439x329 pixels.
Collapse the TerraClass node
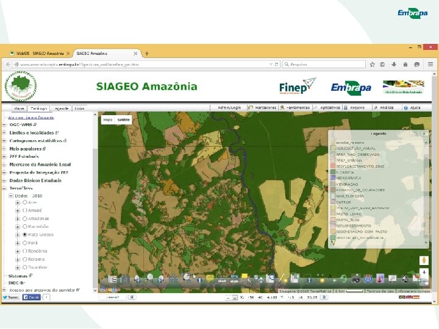[4, 188]
